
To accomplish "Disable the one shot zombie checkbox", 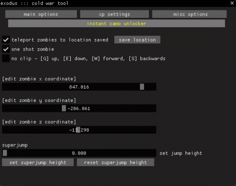I will coord(6,49).
